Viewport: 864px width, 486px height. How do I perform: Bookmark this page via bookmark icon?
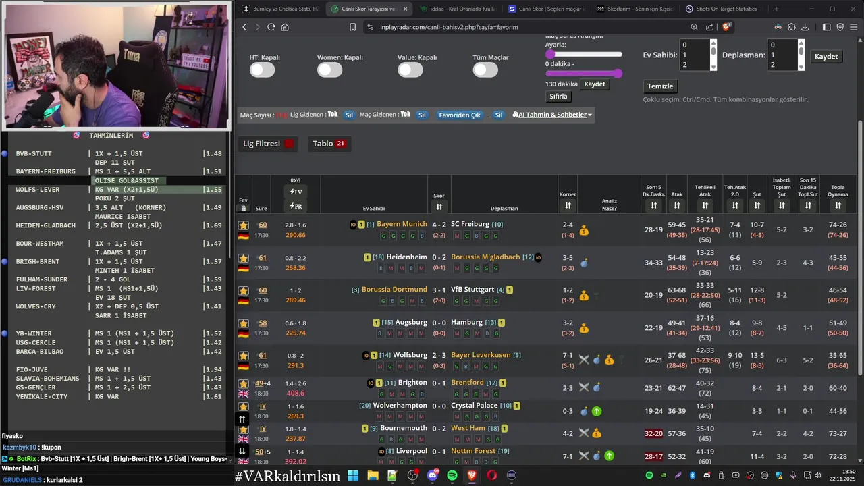(352, 27)
